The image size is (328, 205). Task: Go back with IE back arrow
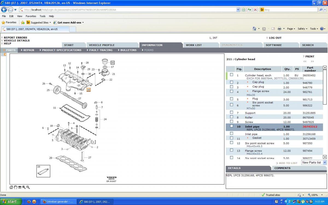click(x=4, y=10)
